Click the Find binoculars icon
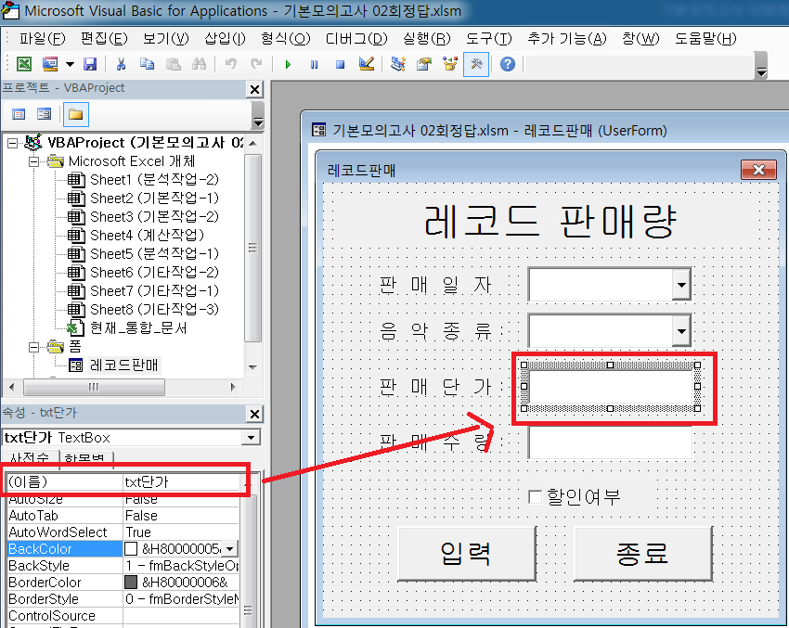Screen dimensions: 789x628 click(x=198, y=64)
